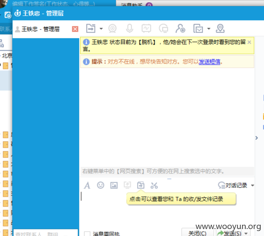Open the whiteboard sharing icon
Image resolution: width=264 pixels, height=236 pixels.
146,29
